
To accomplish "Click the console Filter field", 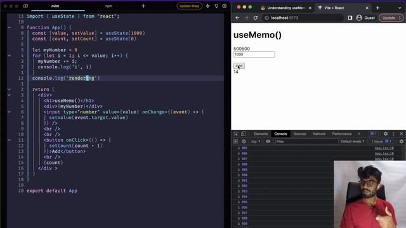I will pyautogui.click(x=306, y=141).
